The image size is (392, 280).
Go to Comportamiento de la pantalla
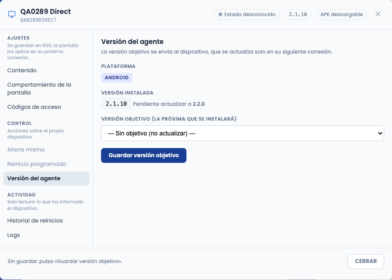pyautogui.click(x=39, y=88)
